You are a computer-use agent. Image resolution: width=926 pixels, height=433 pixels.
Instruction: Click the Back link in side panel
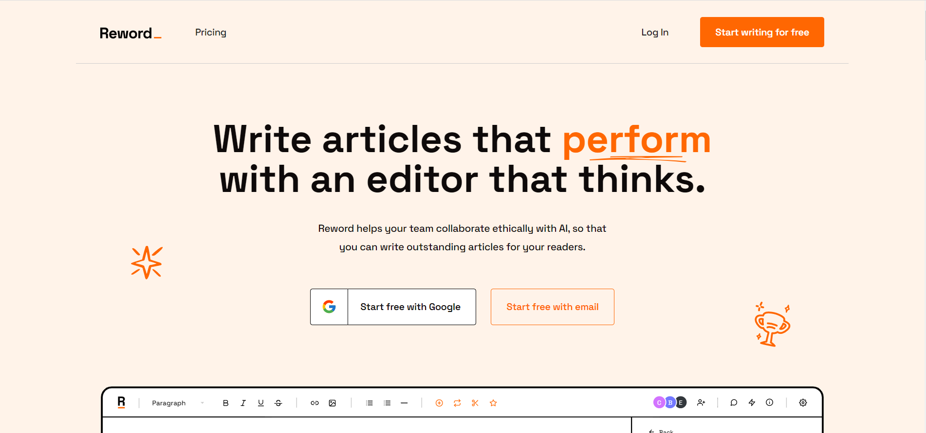tap(661, 431)
